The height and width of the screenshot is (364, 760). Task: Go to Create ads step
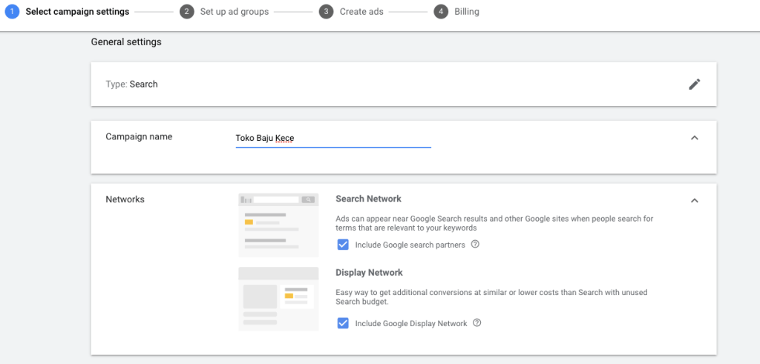pos(361,12)
